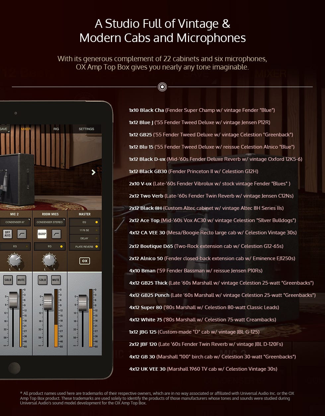Click "4x12 Super 80" cabinet entry

[204, 307]
